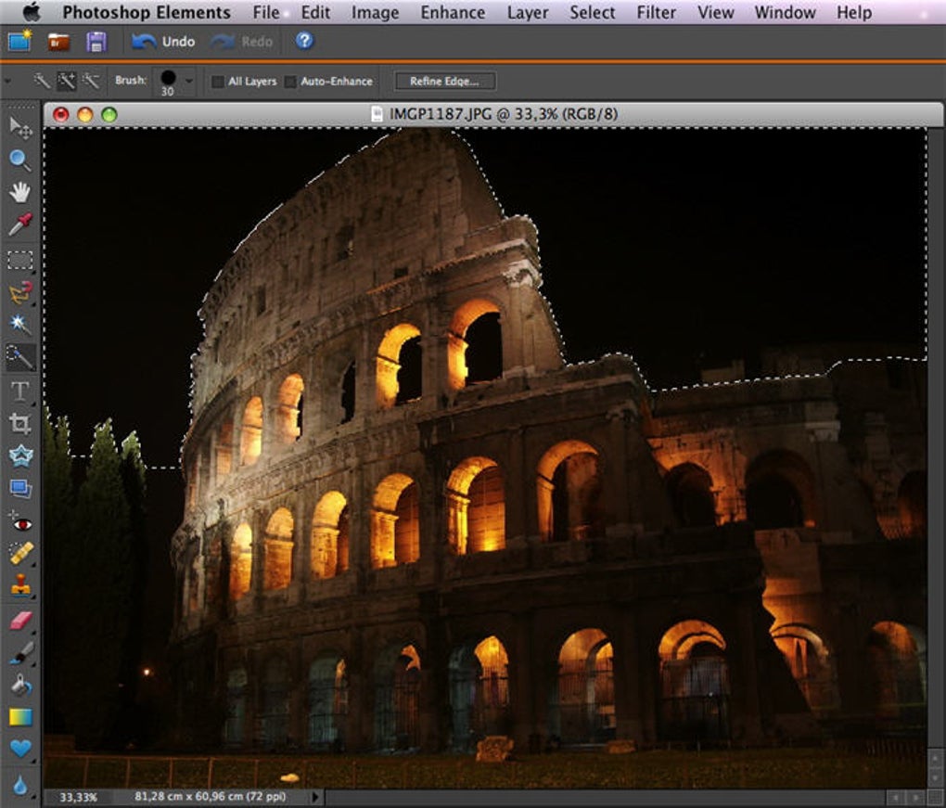946x808 pixels.
Task: Click the Save floppy disk icon
Action: 96,41
